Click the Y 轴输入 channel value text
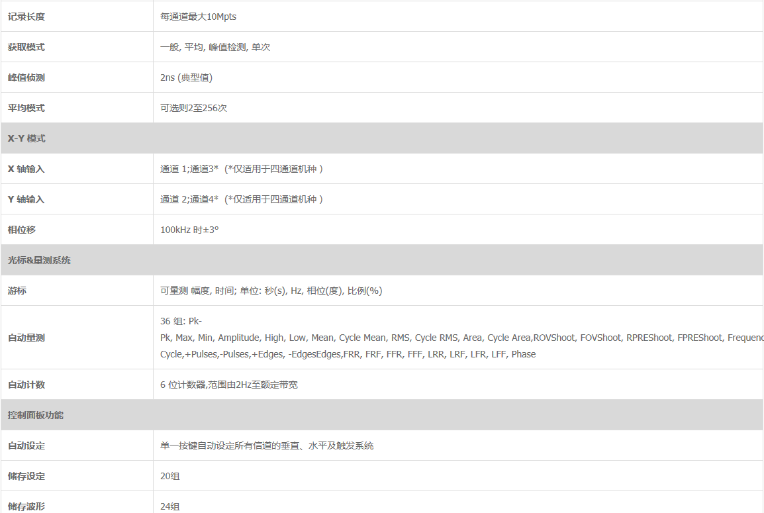Screen dimensions: 764x513 coord(242,199)
